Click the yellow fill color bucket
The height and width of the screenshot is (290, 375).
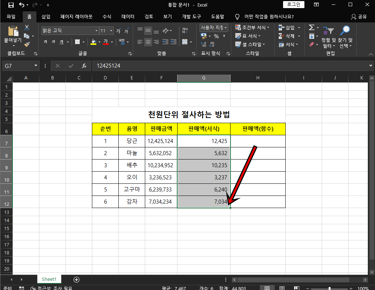93,42
